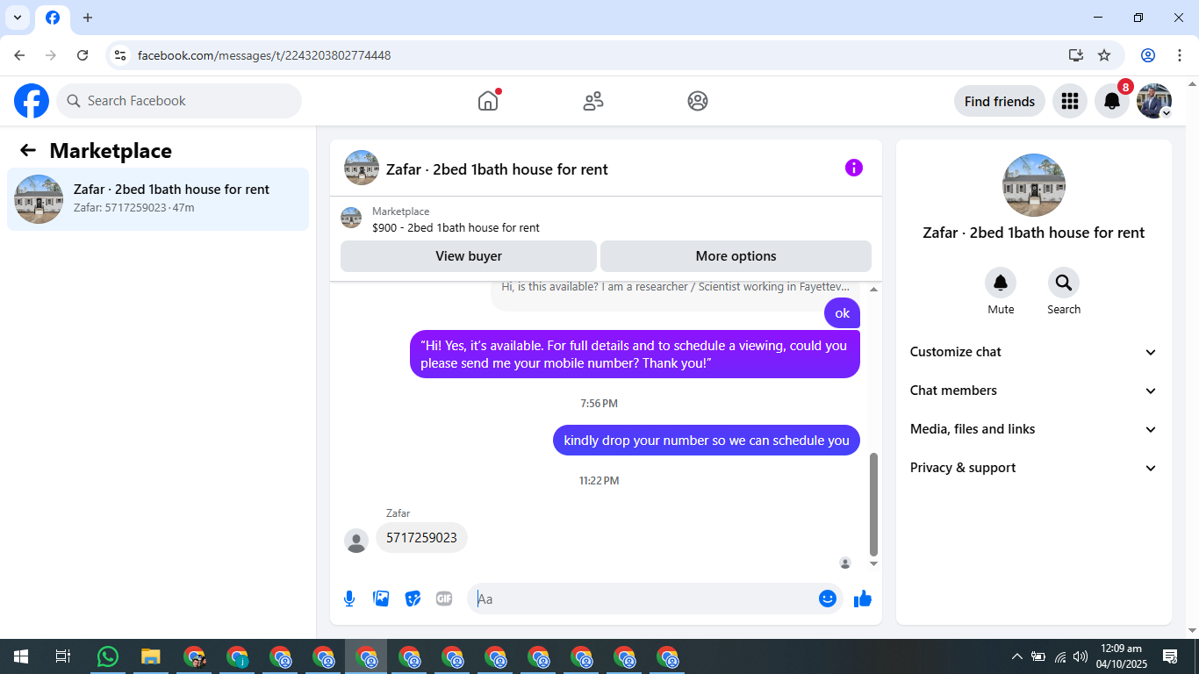
Task: Open the Zafar conversation in the Marketplace list
Action: [x=158, y=199]
